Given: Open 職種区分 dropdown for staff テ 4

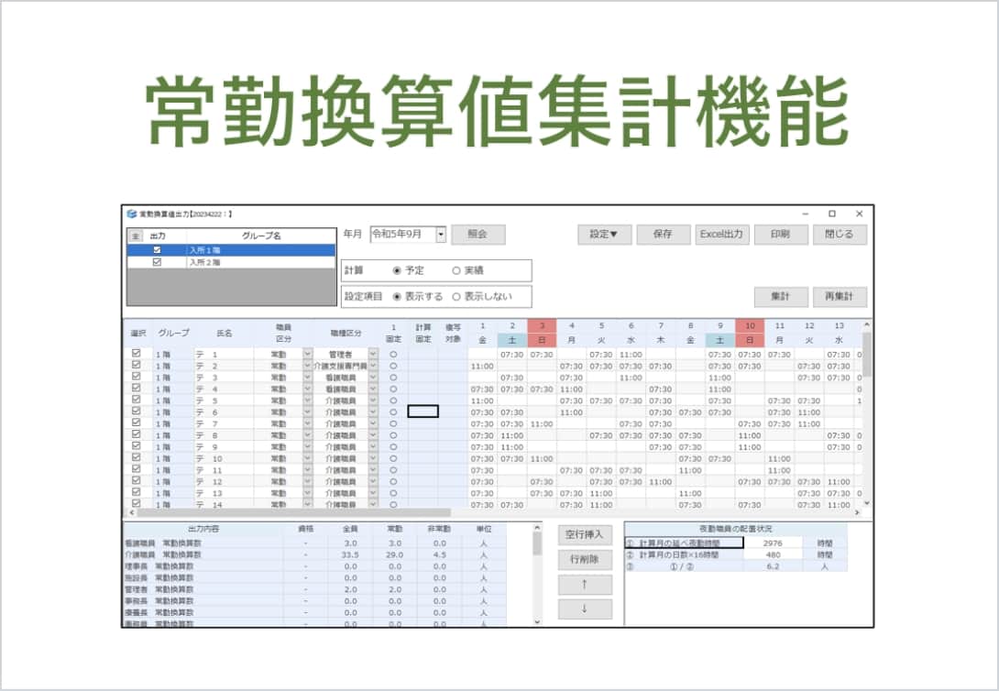Looking at the screenshot, I should (x=373, y=389).
